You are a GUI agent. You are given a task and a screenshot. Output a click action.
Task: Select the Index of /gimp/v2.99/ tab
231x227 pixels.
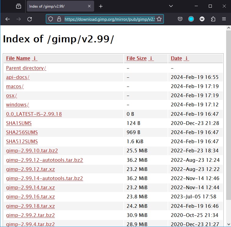click(60, 6)
